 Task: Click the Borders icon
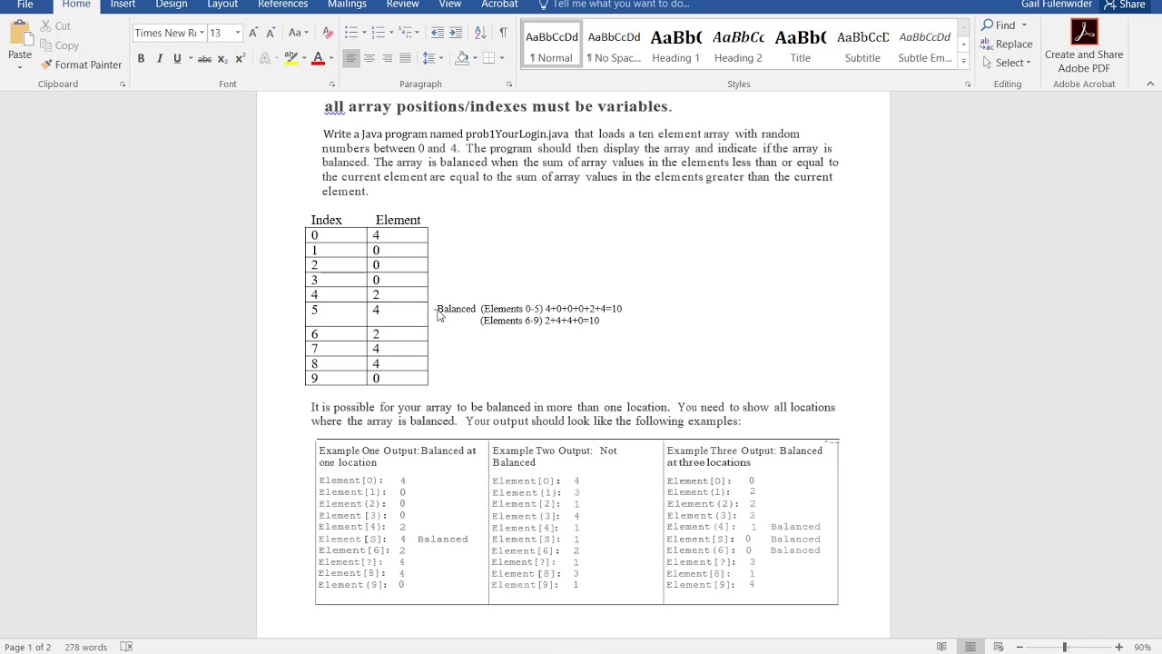click(488, 59)
